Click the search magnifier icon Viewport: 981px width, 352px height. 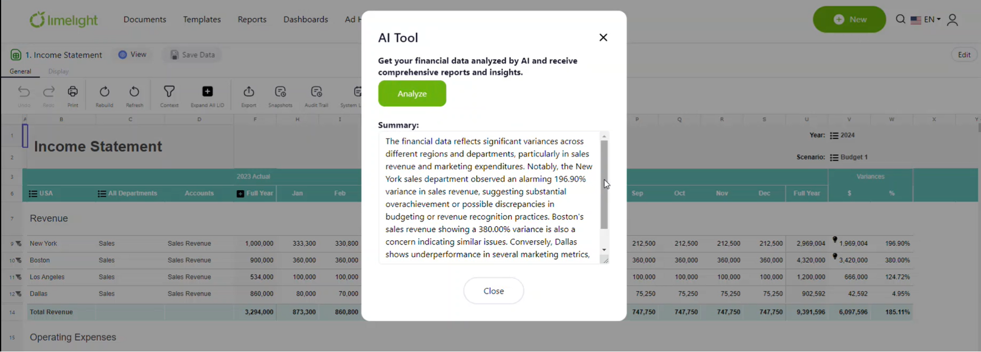(900, 19)
